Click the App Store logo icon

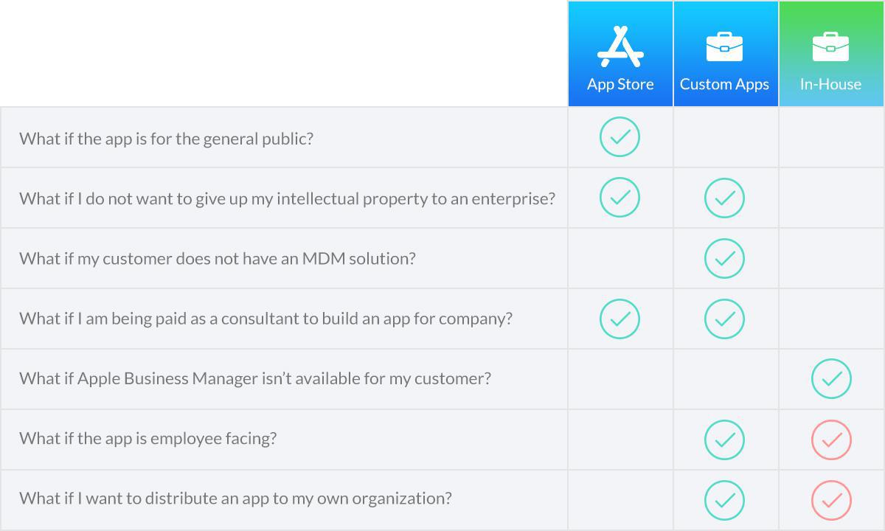tap(620, 47)
